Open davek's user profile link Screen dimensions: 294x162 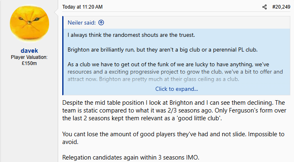[x=29, y=51]
